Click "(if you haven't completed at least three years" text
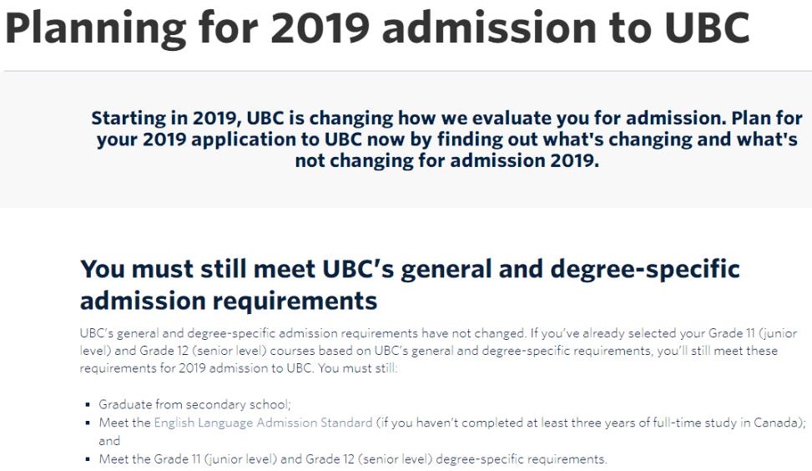812x471 pixels. 492,422
